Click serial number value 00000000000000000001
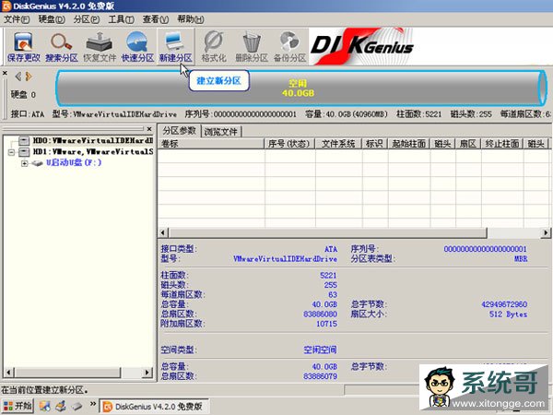Viewport: 553px width, 415px height. [485, 249]
